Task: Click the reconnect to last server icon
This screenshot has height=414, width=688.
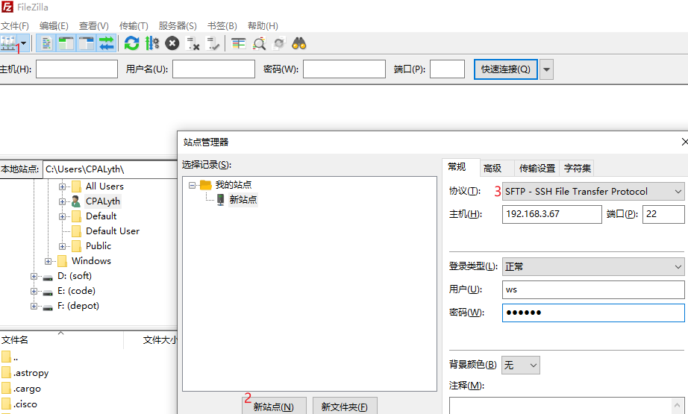Action: [x=213, y=43]
